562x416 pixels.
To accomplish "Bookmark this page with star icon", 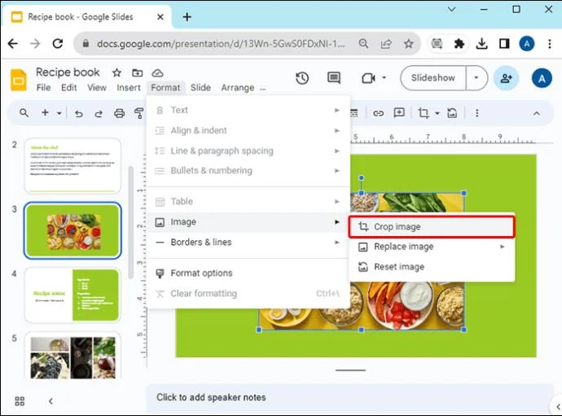I will point(409,44).
